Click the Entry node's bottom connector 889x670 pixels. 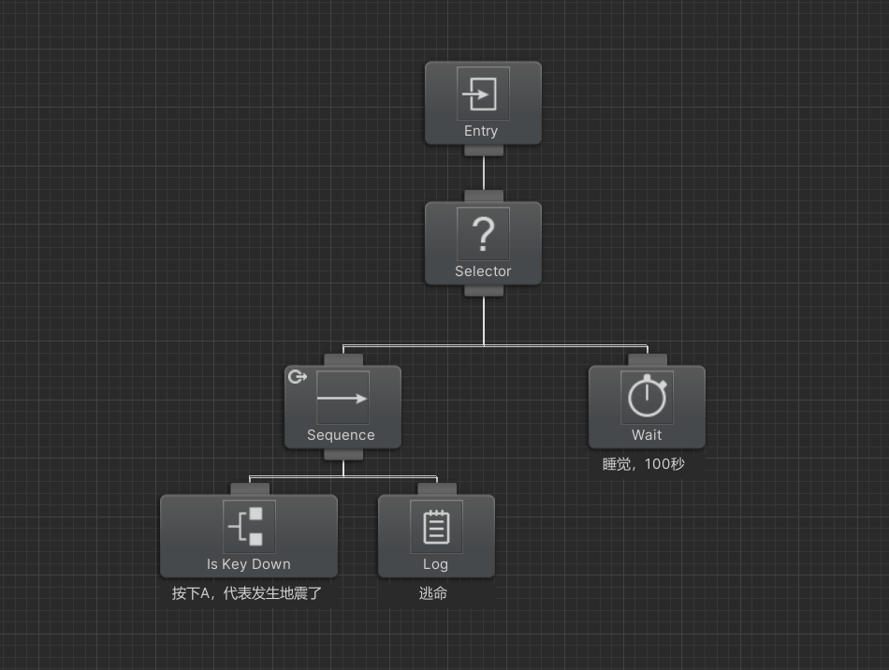coord(484,151)
